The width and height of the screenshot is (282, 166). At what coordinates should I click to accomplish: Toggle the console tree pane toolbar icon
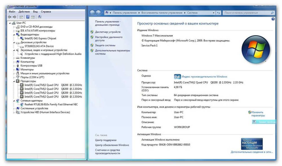(21, 17)
